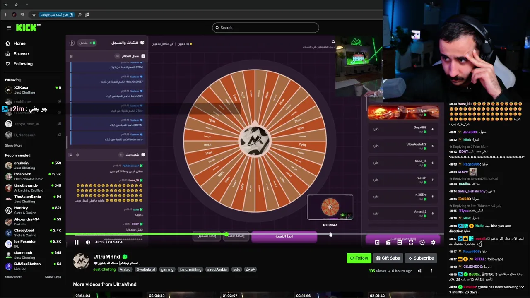Viewport: 530px width, 298px height.
Task: Go to Kick homepage via logo
Action: [28, 28]
